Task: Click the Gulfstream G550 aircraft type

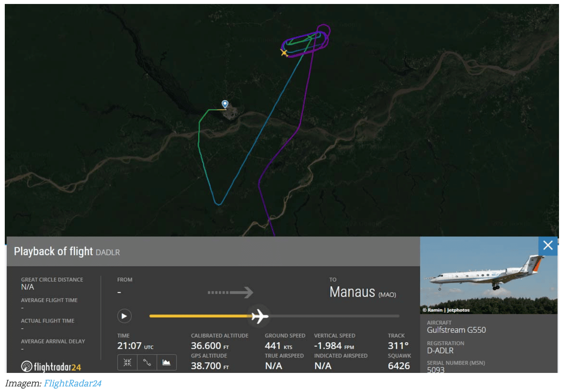Action: click(456, 330)
